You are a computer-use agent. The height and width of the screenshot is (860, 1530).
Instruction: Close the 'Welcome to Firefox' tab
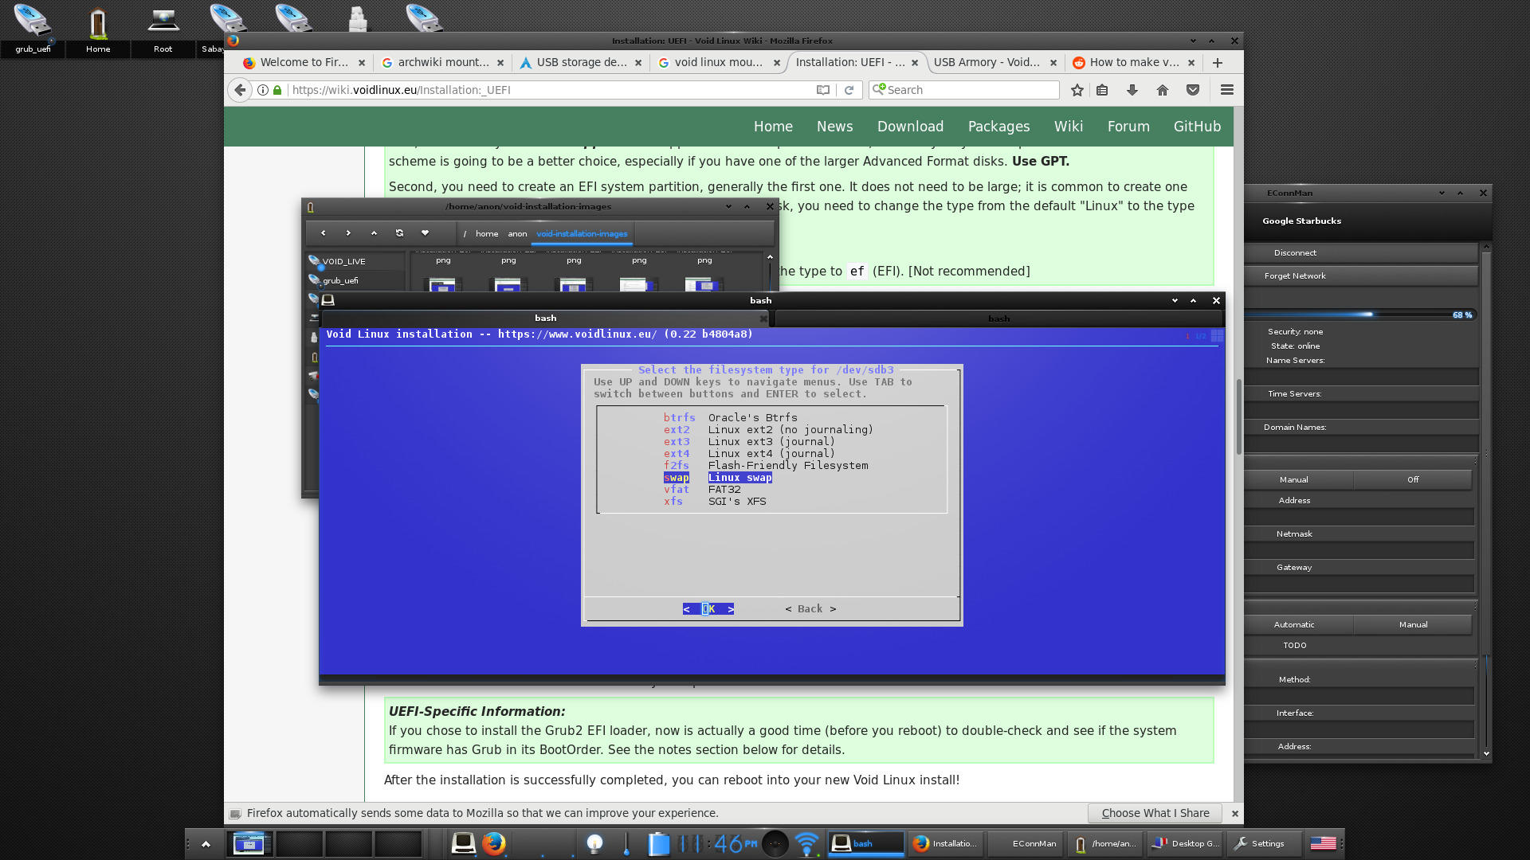pyautogui.click(x=361, y=63)
